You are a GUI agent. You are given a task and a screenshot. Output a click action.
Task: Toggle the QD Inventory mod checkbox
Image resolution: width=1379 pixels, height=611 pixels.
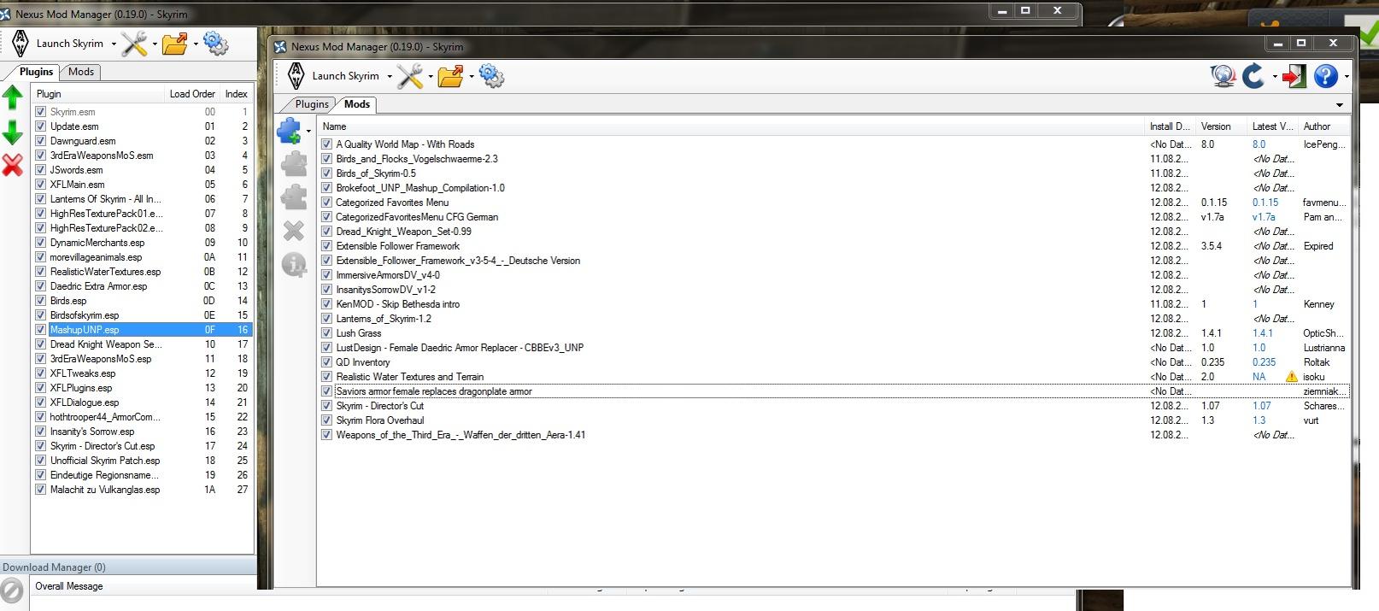pyautogui.click(x=326, y=362)
